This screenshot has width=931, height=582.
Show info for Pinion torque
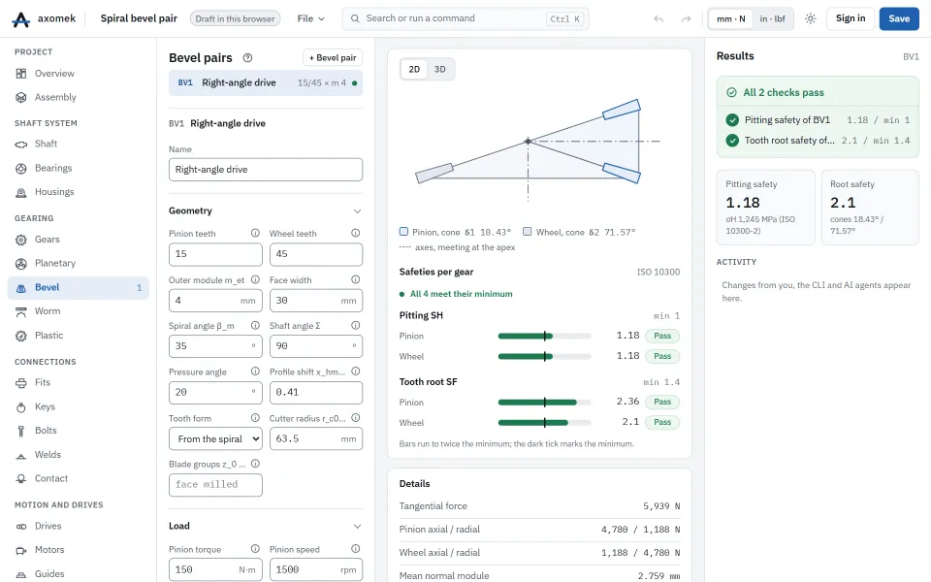[x=255, y=549]
